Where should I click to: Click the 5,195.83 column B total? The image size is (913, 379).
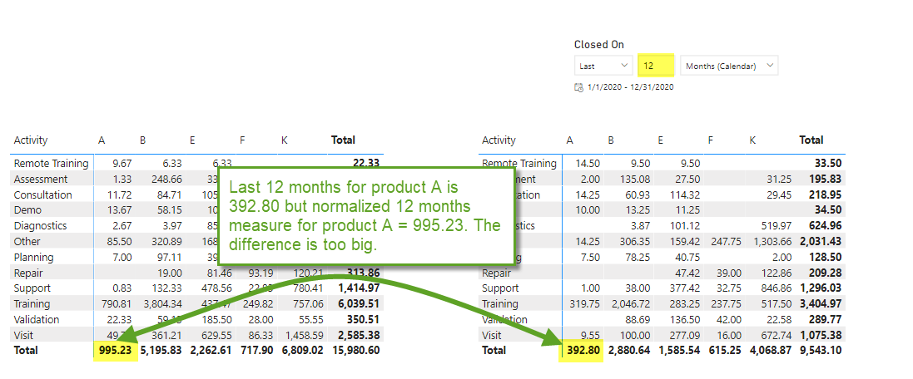(160, 351)
